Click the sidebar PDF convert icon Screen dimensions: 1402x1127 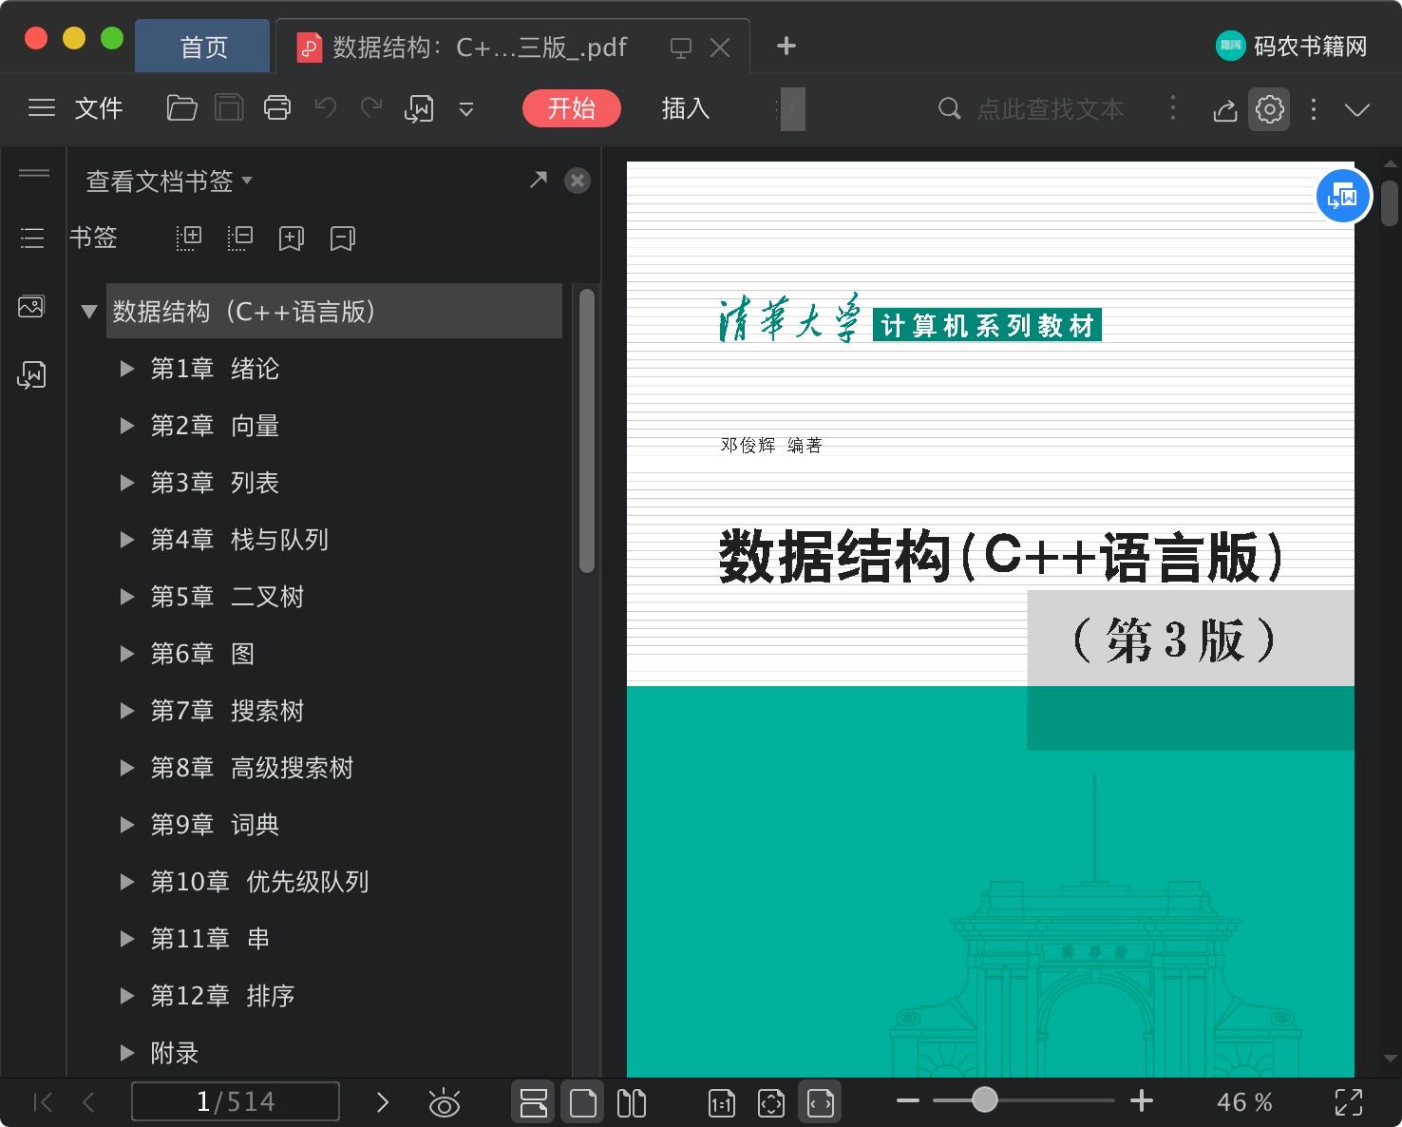pyautogui.click(x=31, y=375)
